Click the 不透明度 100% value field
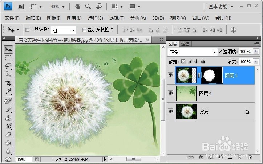 coord(246,52)
